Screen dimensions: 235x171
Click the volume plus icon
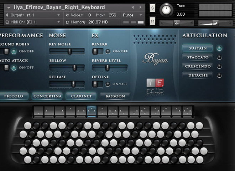point(230,23)
